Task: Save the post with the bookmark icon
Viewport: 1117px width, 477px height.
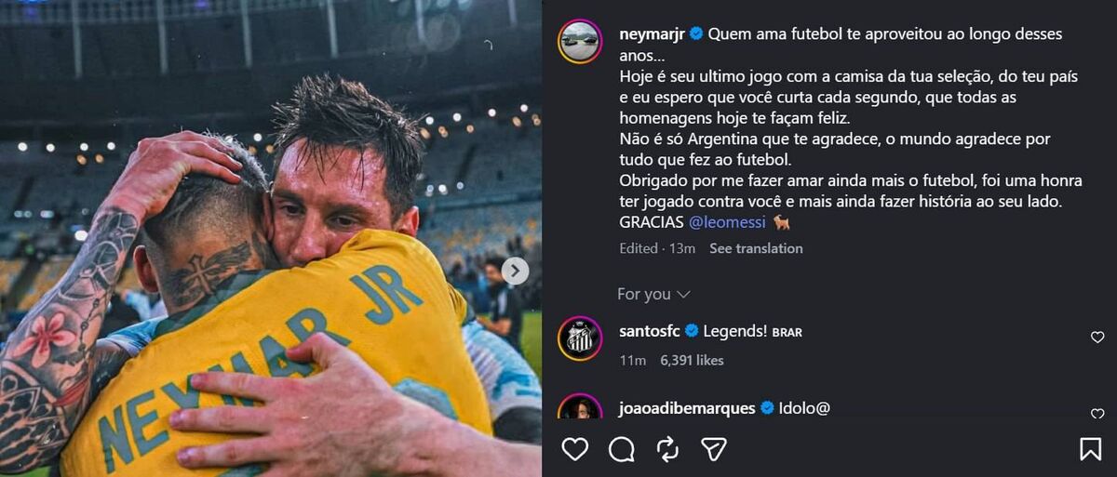Action: [x=1091, y=450]
